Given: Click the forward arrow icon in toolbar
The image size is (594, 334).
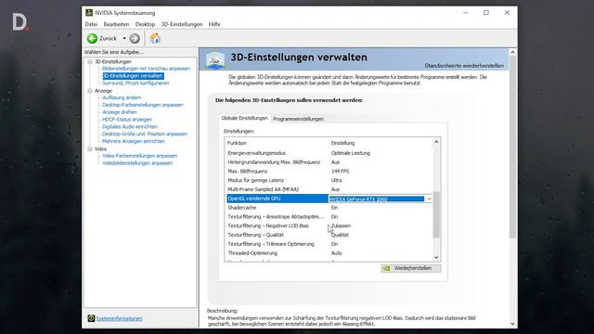Looking at the screenshot, I should [135, 38].
